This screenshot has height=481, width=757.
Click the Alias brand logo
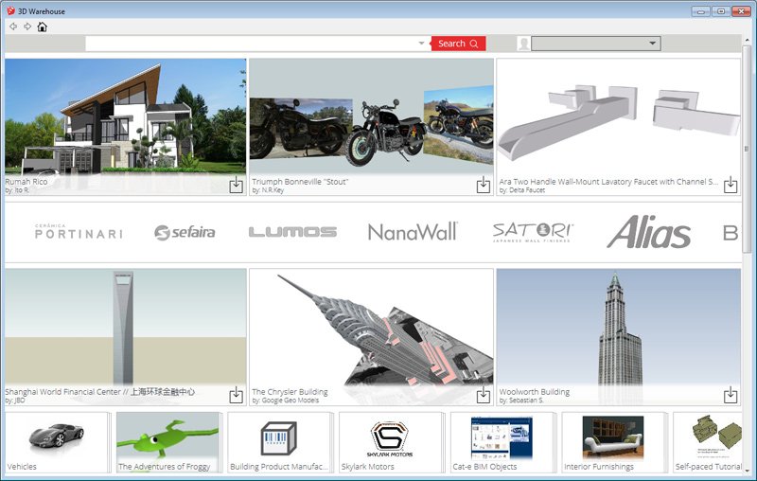[x=649, y=232]
